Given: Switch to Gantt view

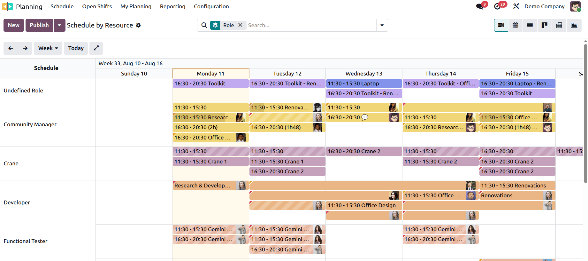Looking at the screenshot, I should (x=501, y=25).
